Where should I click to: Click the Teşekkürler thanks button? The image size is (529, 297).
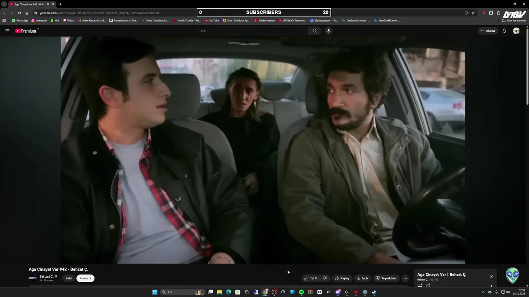[386, 278]
